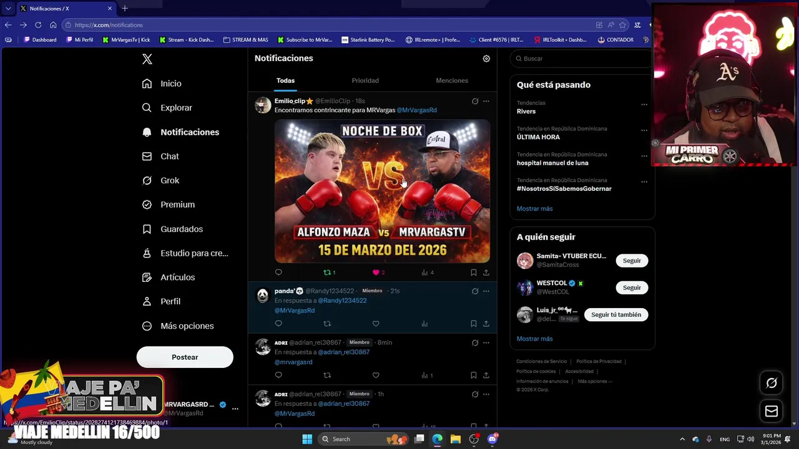Follow Samita- VTUBER account
Screen dimensions: 799x449
(x=632, y=261)
